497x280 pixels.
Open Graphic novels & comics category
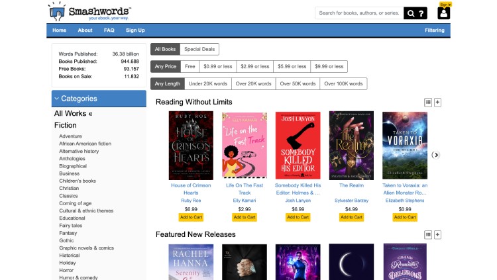pos(87,248)
